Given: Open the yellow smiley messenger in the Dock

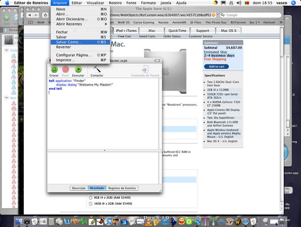Looking at the screenshot, I should pyautogui.click(x=181, y=221).
